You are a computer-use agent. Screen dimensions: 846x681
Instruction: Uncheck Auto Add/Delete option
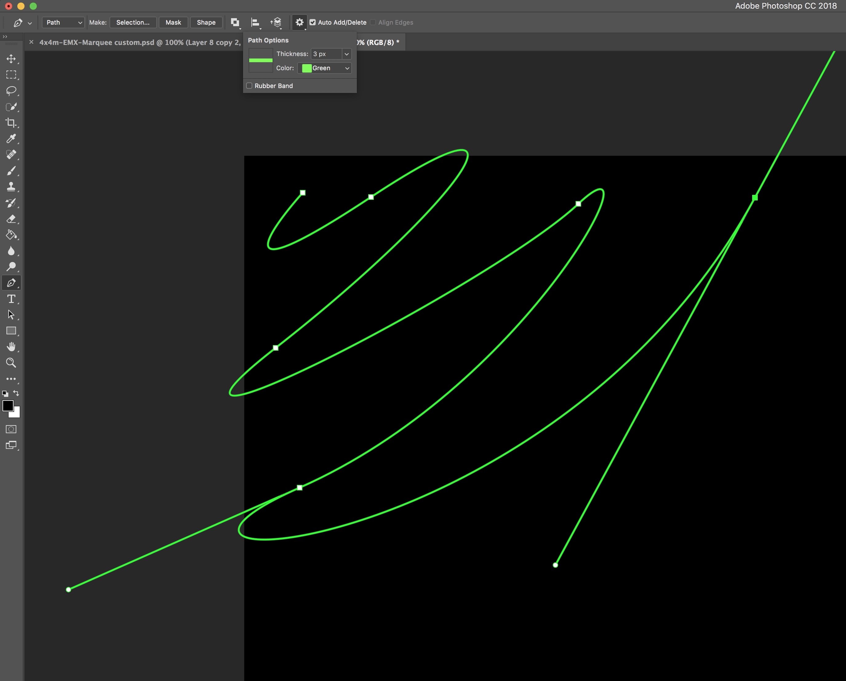[x=313, y=22]
